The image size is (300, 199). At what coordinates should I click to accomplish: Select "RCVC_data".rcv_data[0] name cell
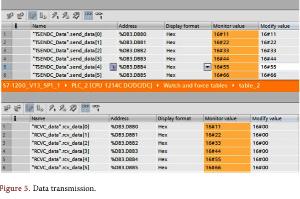coord(69,126)
